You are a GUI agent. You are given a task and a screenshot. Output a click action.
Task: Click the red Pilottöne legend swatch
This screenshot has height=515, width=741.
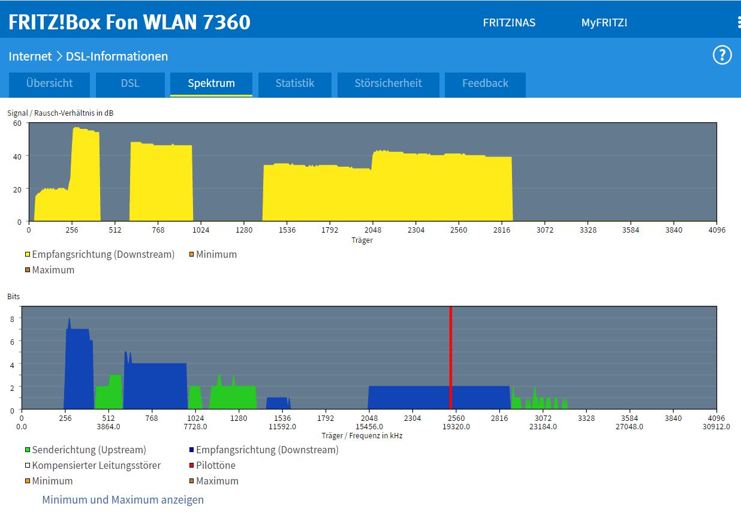click(191, 466)
